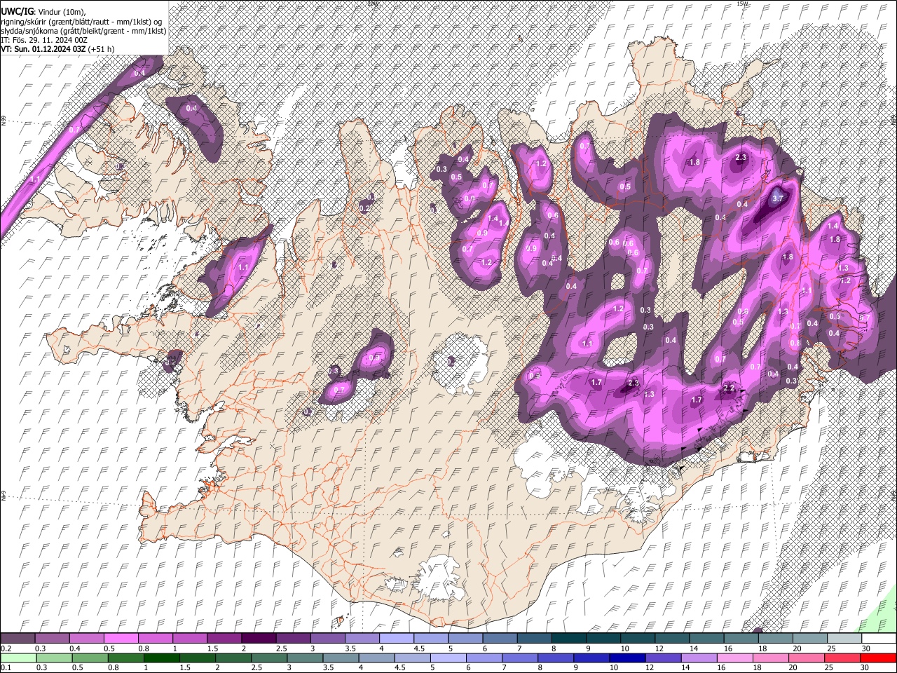Image resolution: width=897 pixels, height=673 pixels.
Task: Click the 'VT: Sun. 01.12.2024 03Z' valid time text
Action: [x=43, y=49]
